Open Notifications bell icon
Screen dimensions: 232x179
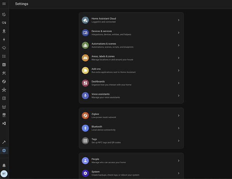pos(4,165)
